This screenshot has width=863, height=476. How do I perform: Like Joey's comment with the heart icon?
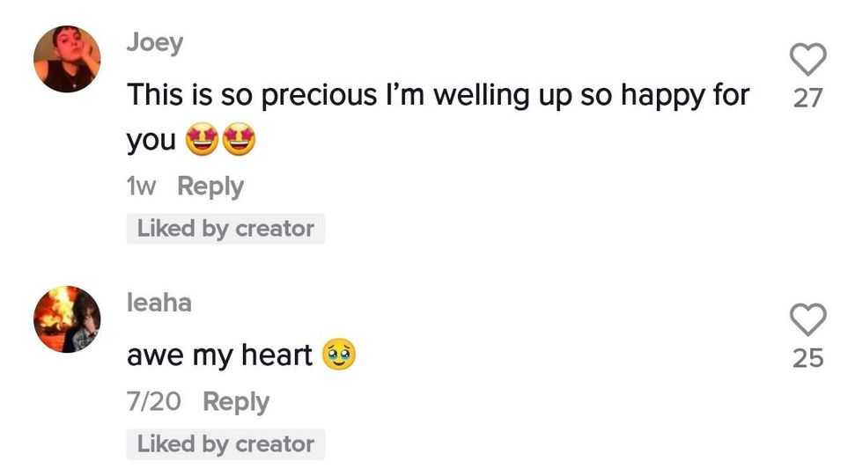pos(808,60)
